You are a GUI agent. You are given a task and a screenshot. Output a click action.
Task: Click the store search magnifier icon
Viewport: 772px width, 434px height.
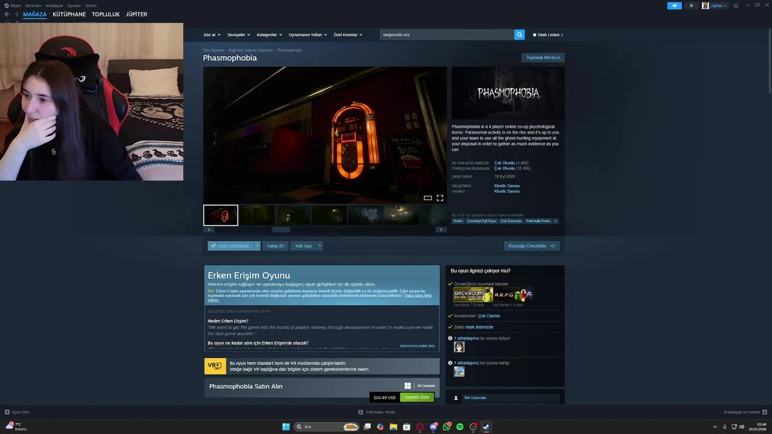pyautogui.click(x=519, y=35)
